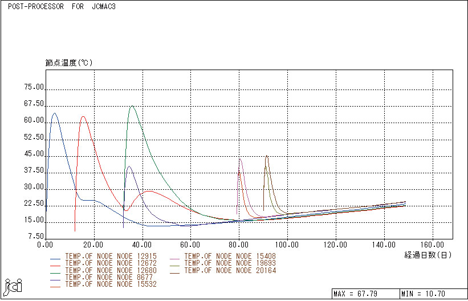This screenshot has width=468, height=301.
Task: Click the 120.00 x-axis tick label
Action: pyautogui.click(x=336, y=245)
